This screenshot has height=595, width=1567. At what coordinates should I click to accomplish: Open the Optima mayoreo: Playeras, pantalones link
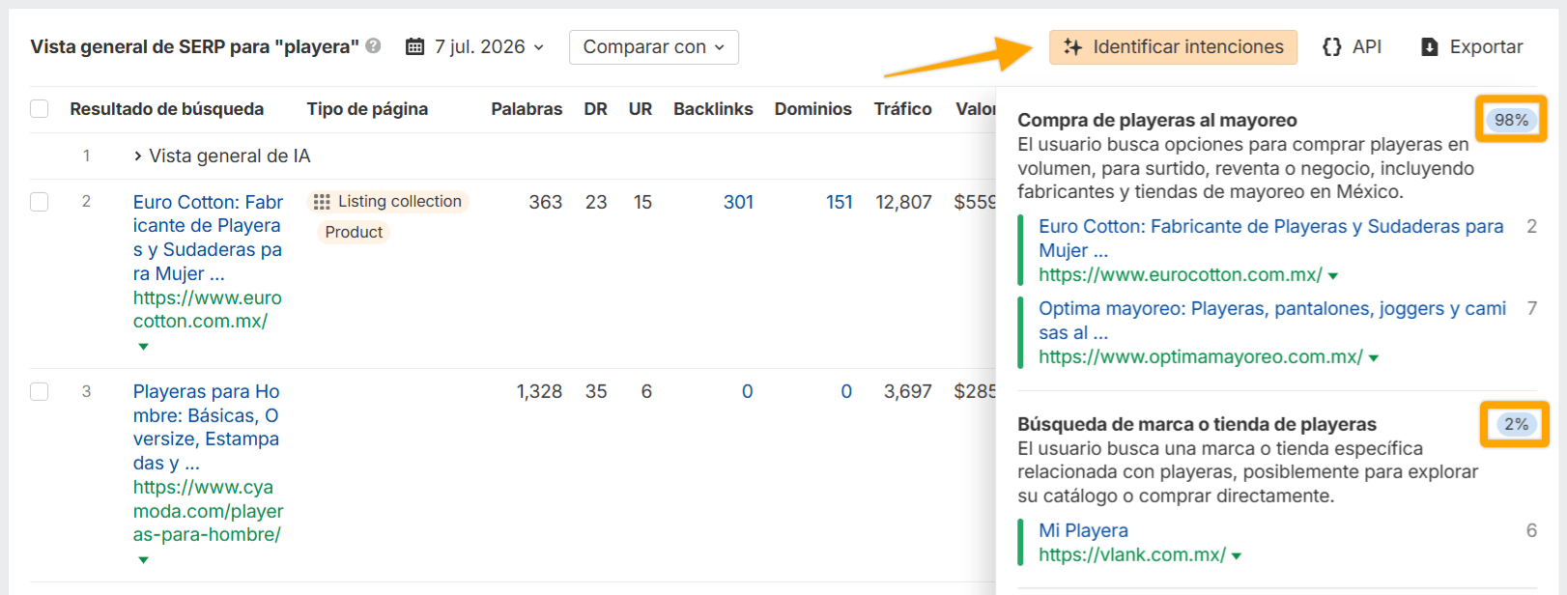point(1272,320)
